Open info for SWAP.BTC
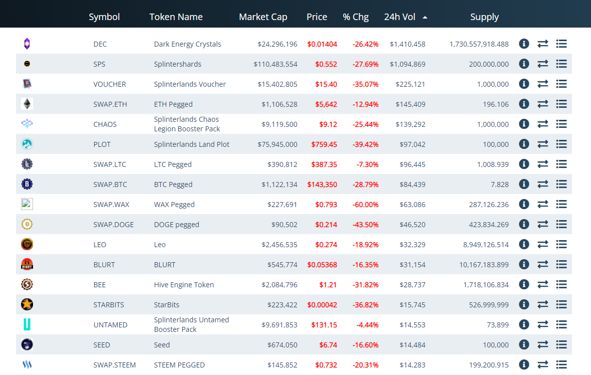The image size is (591, 375). pos(524,184)
